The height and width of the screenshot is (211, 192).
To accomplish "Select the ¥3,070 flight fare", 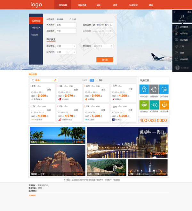I will (69, 96).
